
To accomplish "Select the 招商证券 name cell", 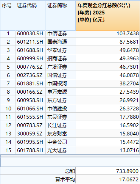I will (x=61, y=58).
